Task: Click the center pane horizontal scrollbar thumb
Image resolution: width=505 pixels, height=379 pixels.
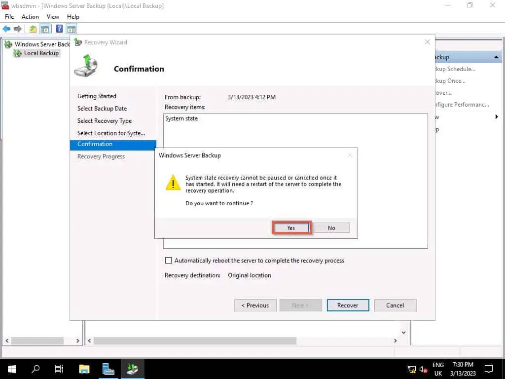Action: point(195,341)
